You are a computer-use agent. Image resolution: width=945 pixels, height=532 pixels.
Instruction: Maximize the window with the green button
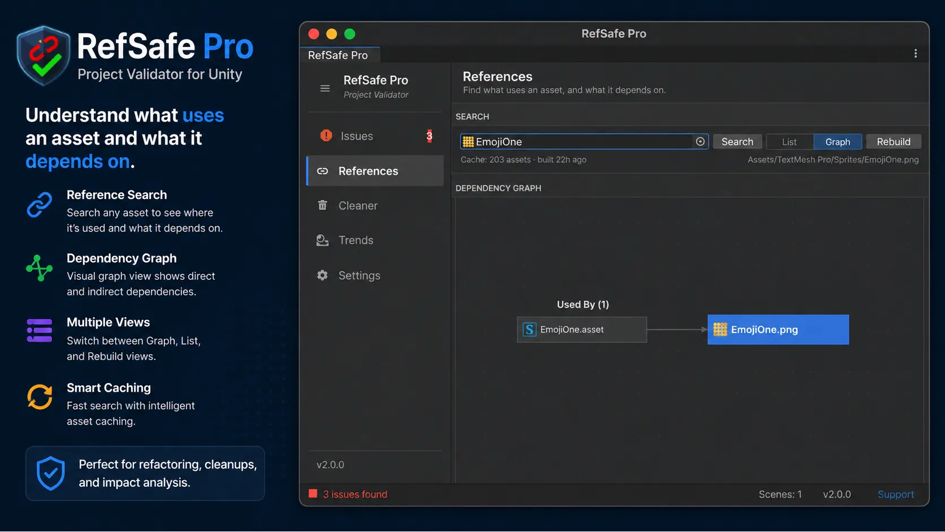point(350,34)
